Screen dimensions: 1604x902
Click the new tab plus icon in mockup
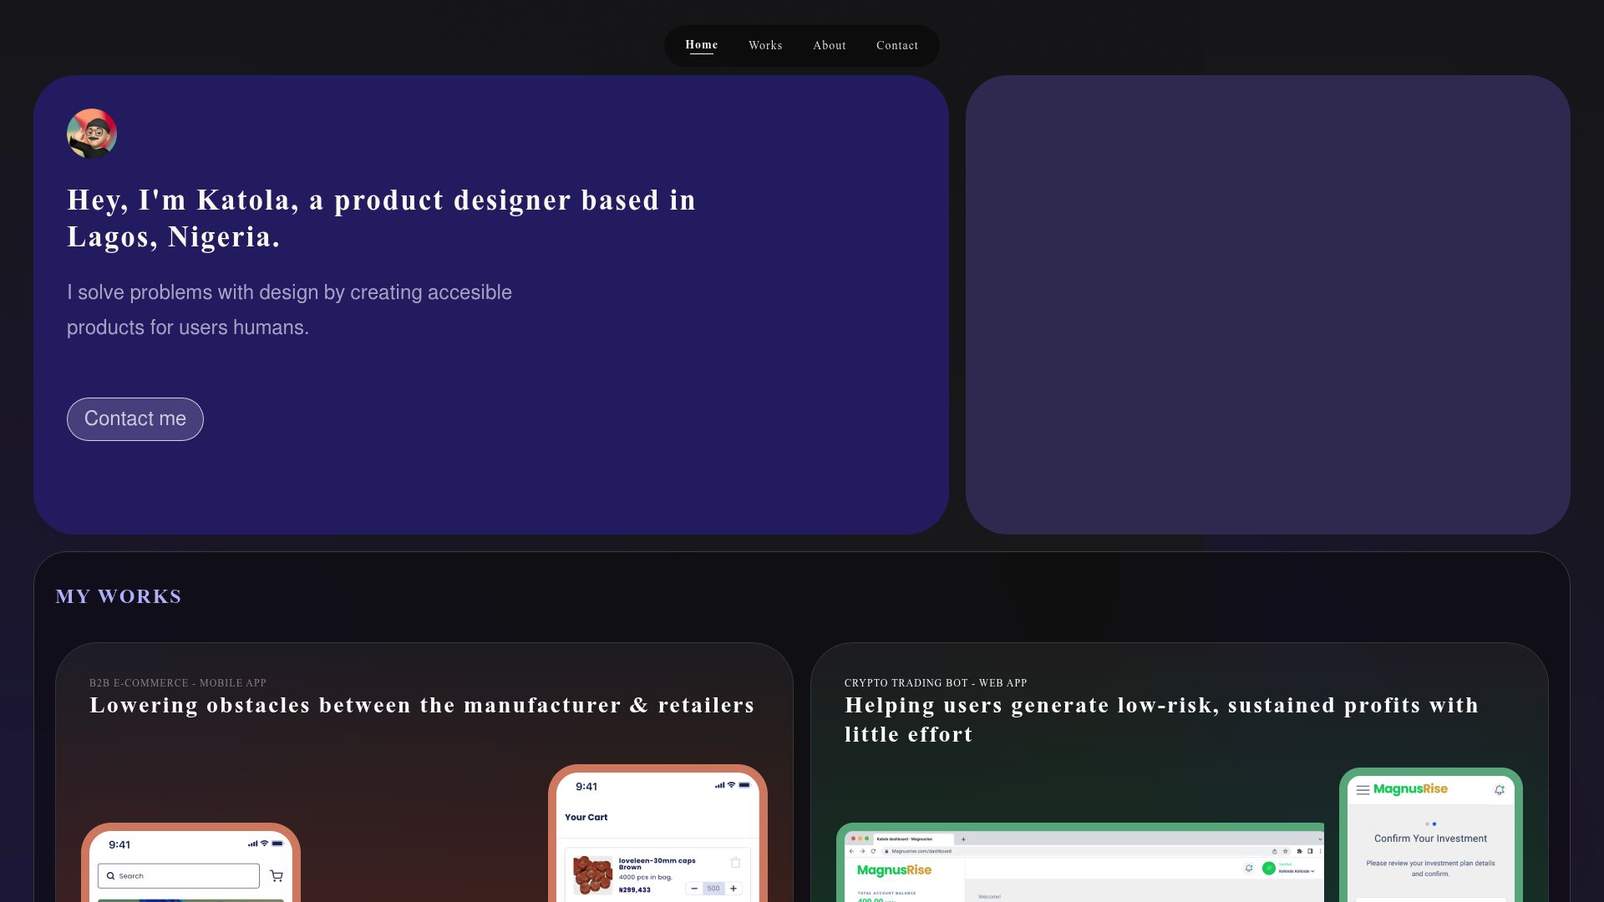pyautogui.click(x=963, y=839)
